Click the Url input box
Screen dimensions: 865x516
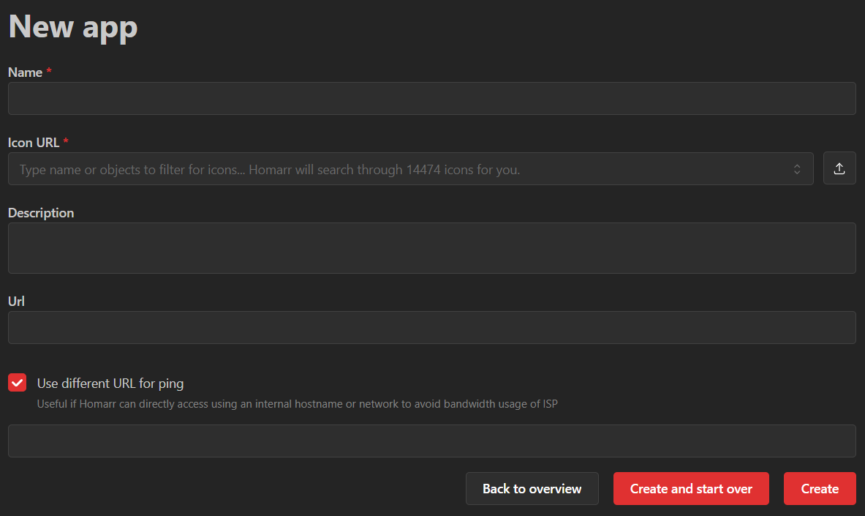coord(431,327)
